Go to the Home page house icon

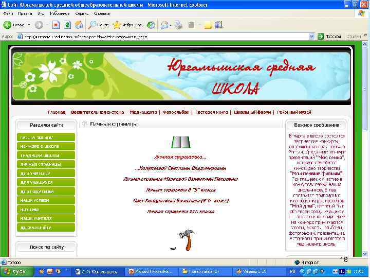click(79, 25)
